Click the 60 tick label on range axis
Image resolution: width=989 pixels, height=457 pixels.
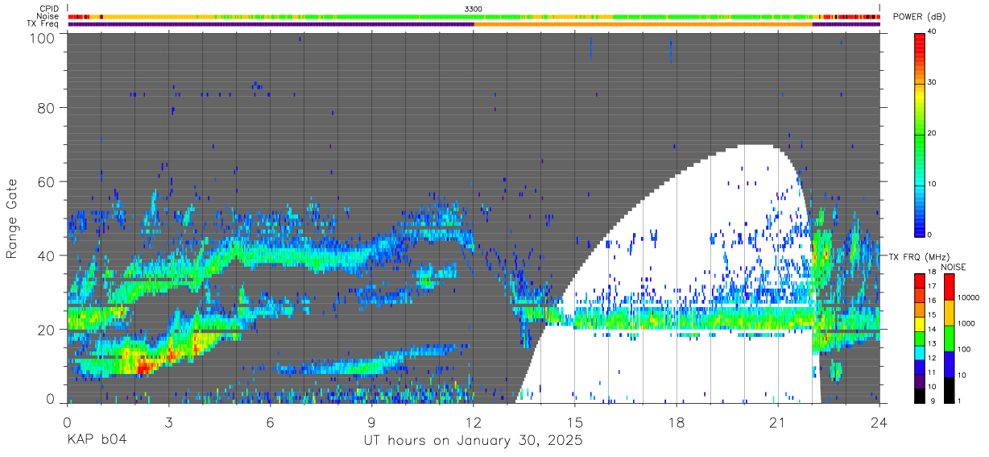click(x=46, y=182)
